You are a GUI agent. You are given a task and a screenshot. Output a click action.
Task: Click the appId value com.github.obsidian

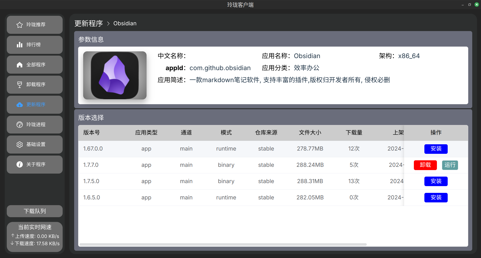click(220, 68)
